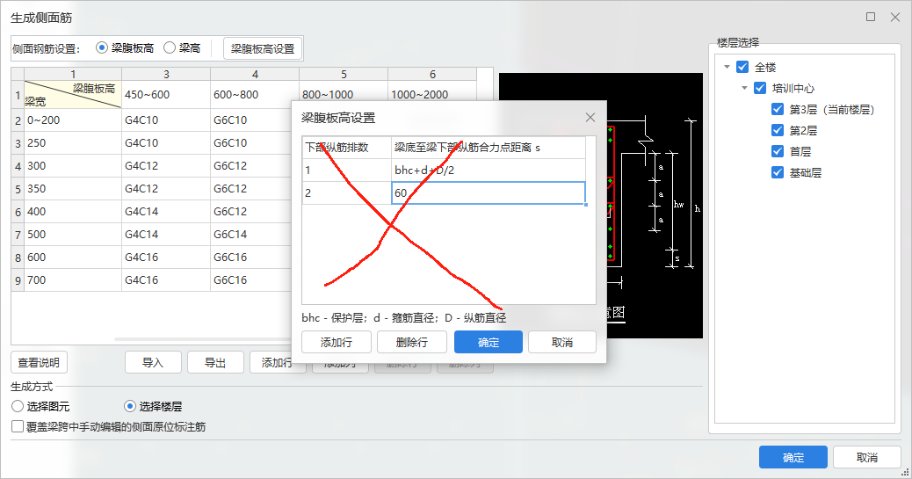
Task: Select the 0~200 beam width cell
Action: click(x=73, y=120)
